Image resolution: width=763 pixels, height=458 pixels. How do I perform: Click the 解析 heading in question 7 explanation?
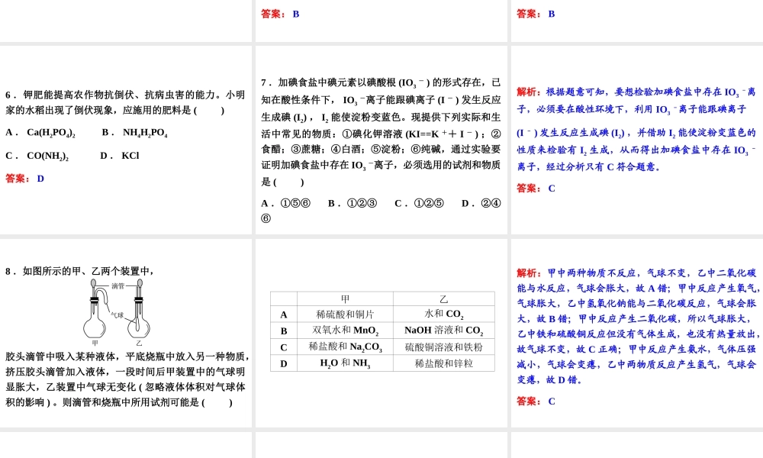click(x=529, y=92)
